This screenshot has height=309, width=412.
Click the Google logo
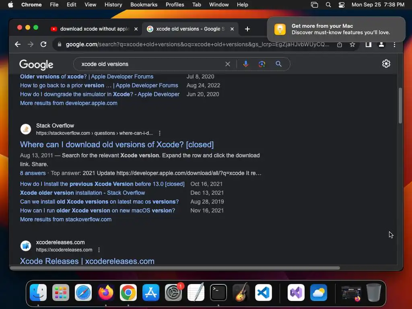tap(36, 65)
